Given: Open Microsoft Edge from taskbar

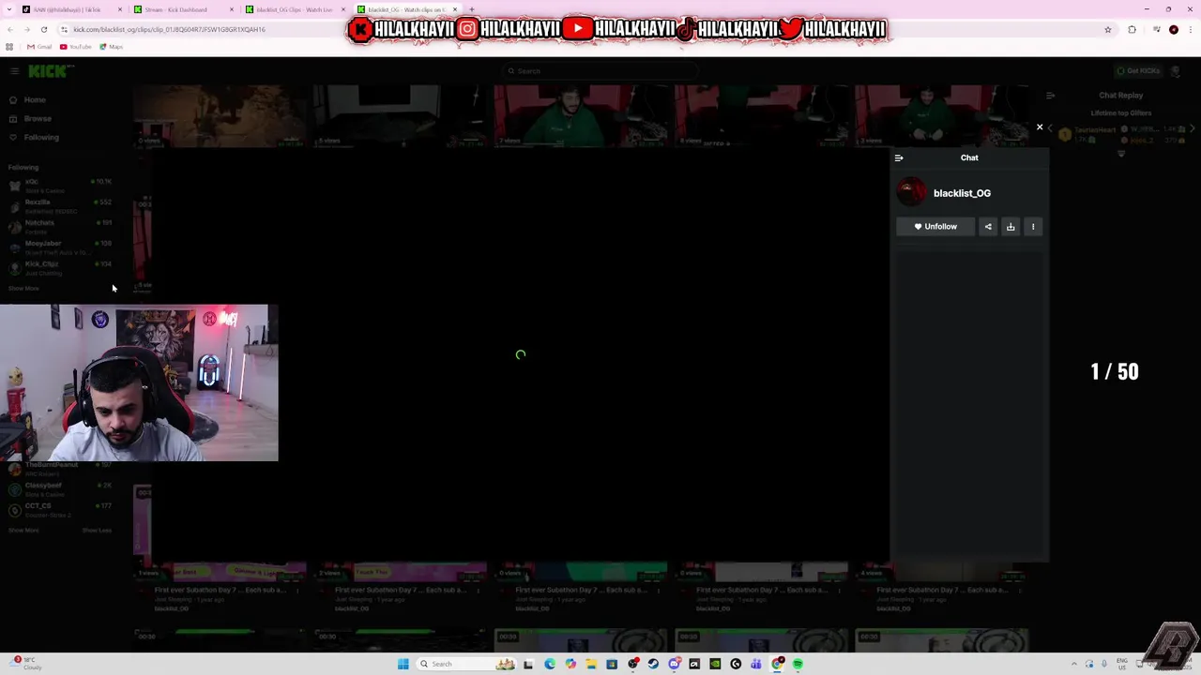Looking at the screenshot, I should click(x=550, y=664).
